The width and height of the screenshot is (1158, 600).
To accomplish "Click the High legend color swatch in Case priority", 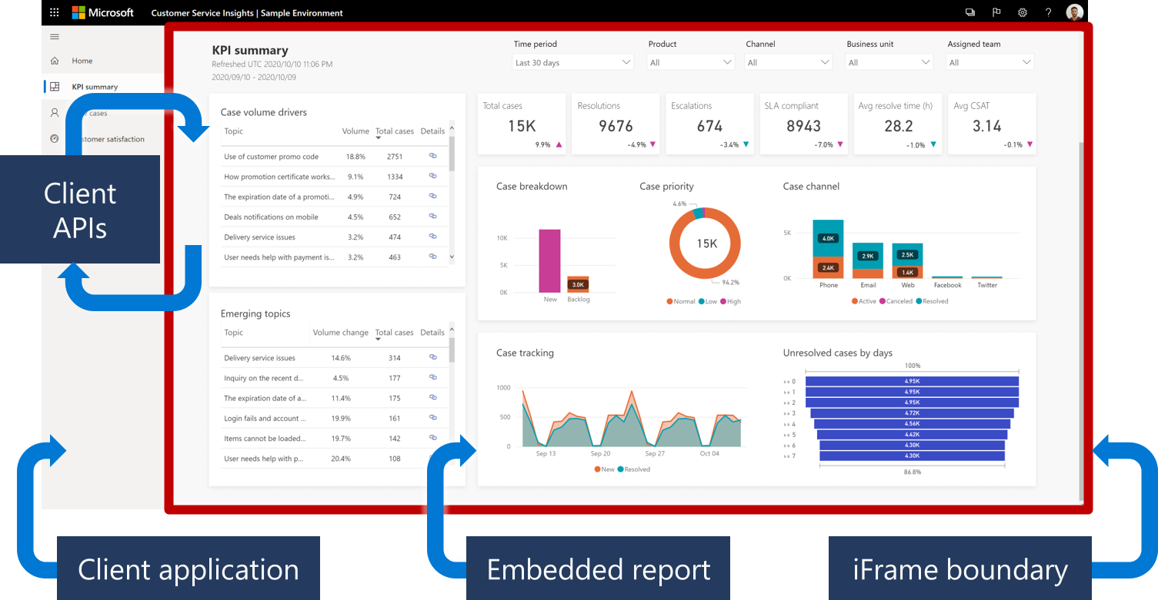I will pyautogui.click(x=725, y=301).
